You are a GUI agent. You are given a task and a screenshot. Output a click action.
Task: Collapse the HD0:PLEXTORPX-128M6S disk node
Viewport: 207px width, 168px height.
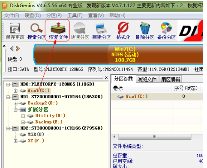click(x=8, y=85)
